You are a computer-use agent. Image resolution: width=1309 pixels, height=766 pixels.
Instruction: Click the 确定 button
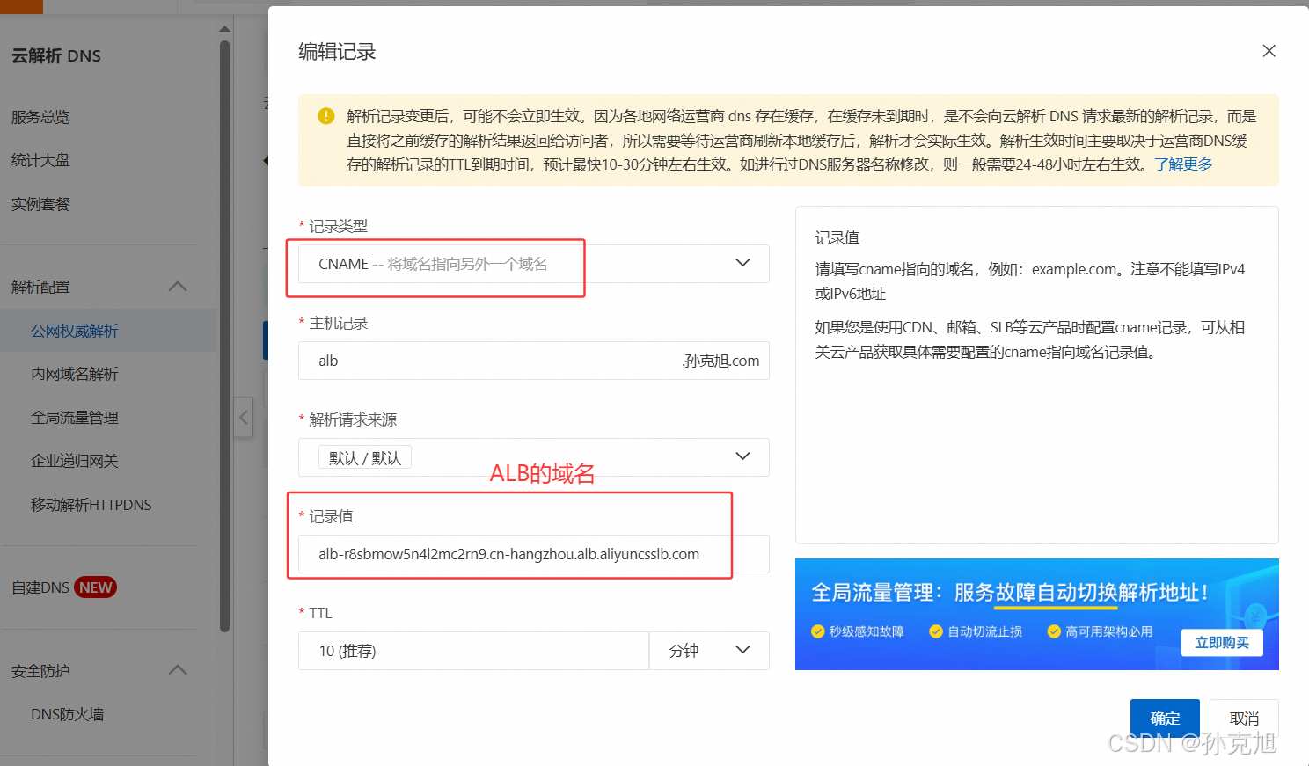click(x=1165, y=719)
